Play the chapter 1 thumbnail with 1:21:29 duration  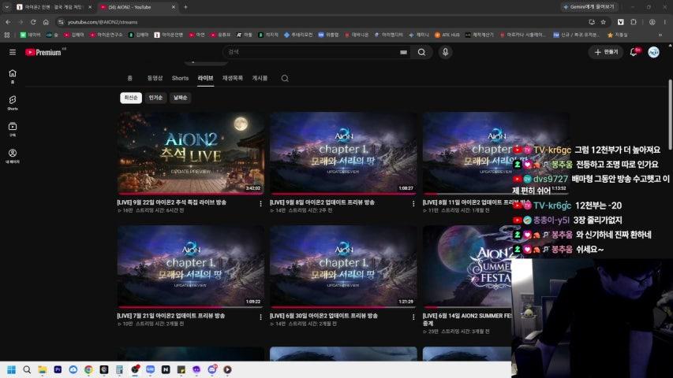[343, 267]
